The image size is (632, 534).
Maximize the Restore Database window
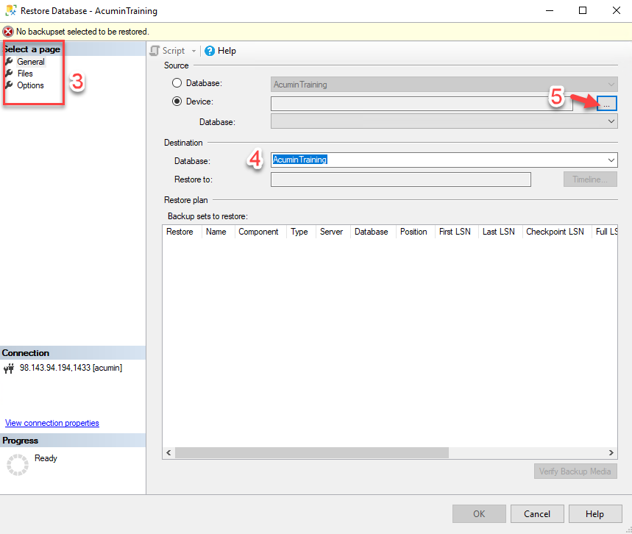coord(583,10)
